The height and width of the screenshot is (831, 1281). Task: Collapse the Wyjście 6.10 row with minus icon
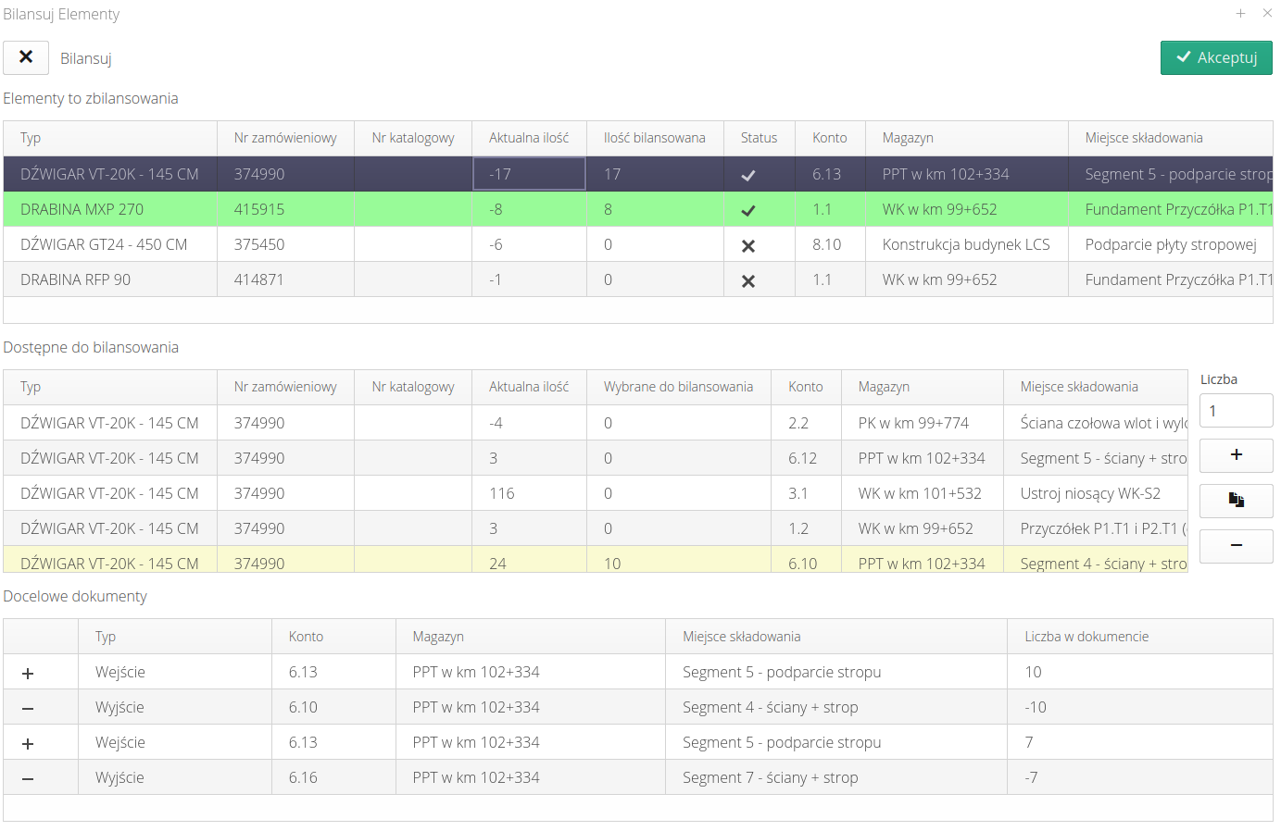28,708
